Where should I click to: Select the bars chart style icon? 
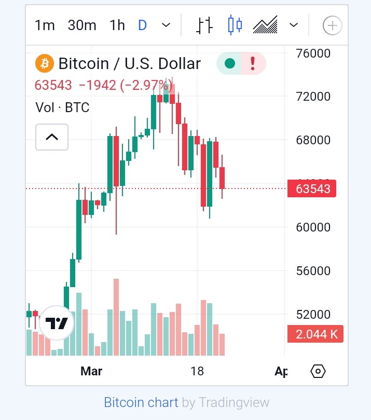click(x=204, y=25)
